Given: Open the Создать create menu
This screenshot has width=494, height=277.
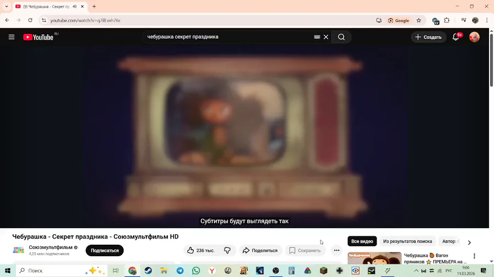Looking at the screenshot, I should (429, 37).
